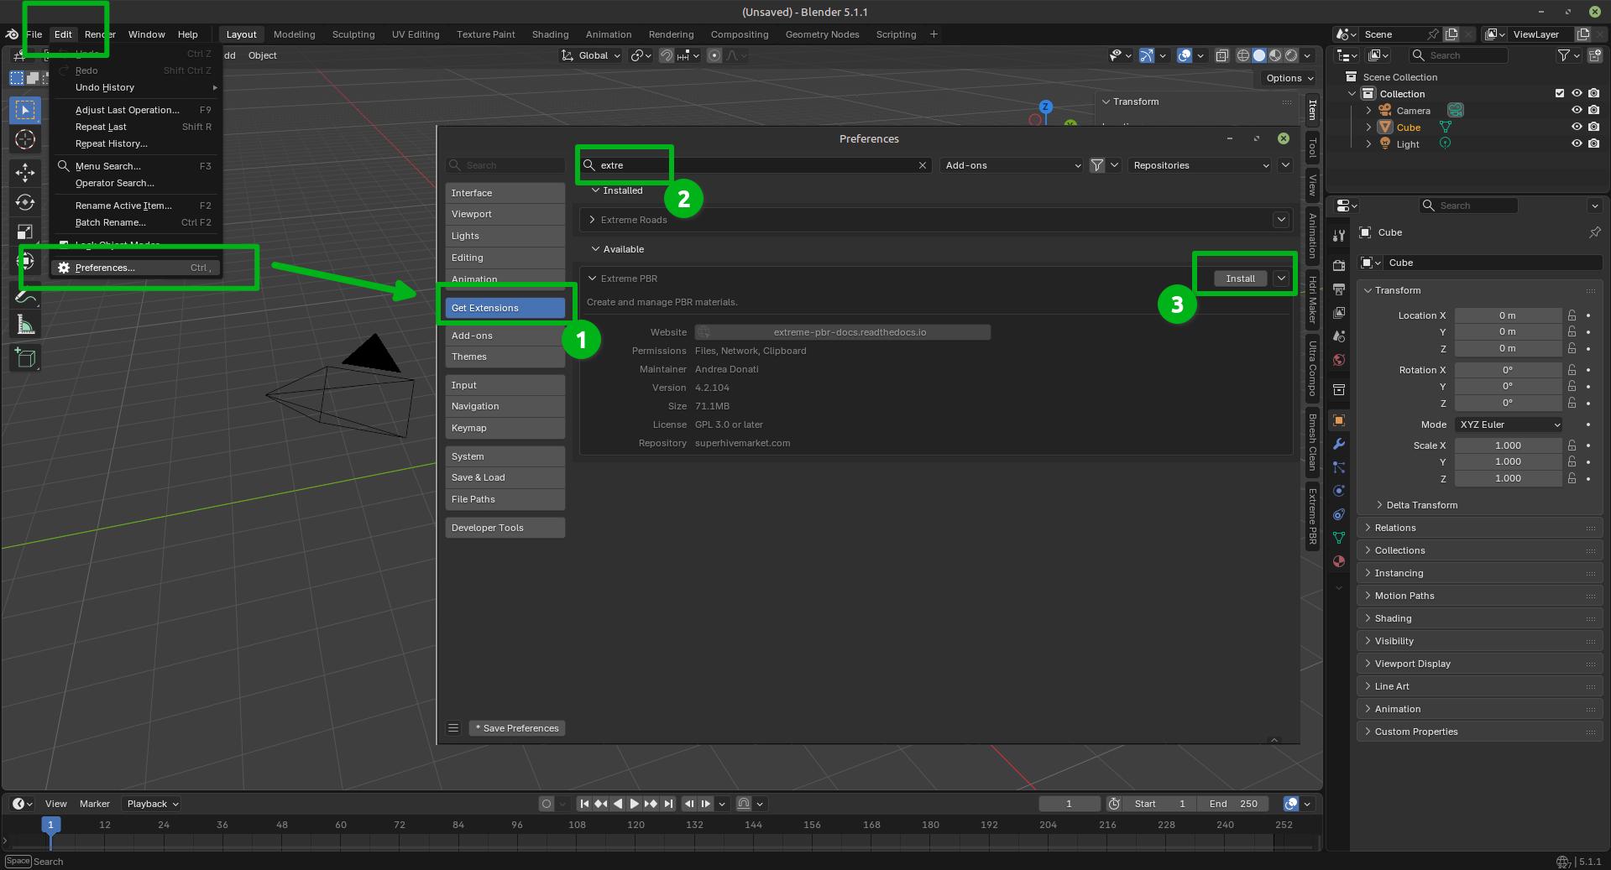Select the Cursor tool in the viewport toolbar
The width and height of the screenshot is (1611, 870).
25,140
